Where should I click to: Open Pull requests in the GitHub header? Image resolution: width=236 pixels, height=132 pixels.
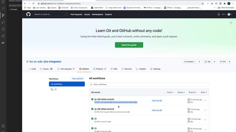point(76,14)
